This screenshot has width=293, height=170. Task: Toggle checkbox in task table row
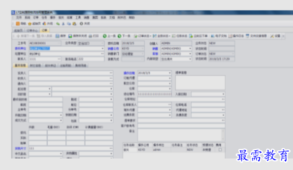point(220,150)
